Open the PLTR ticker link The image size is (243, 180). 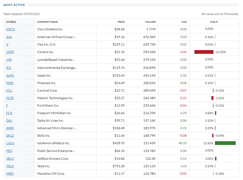10,98
